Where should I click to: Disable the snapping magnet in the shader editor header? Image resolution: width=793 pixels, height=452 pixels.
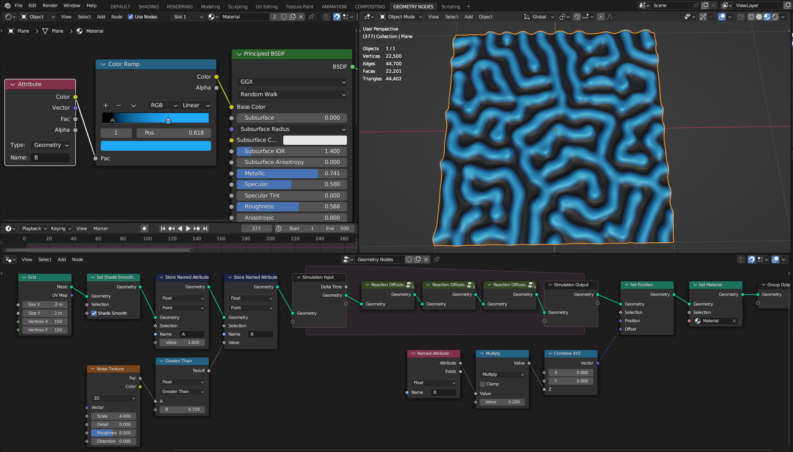click(x=336, y=17)
